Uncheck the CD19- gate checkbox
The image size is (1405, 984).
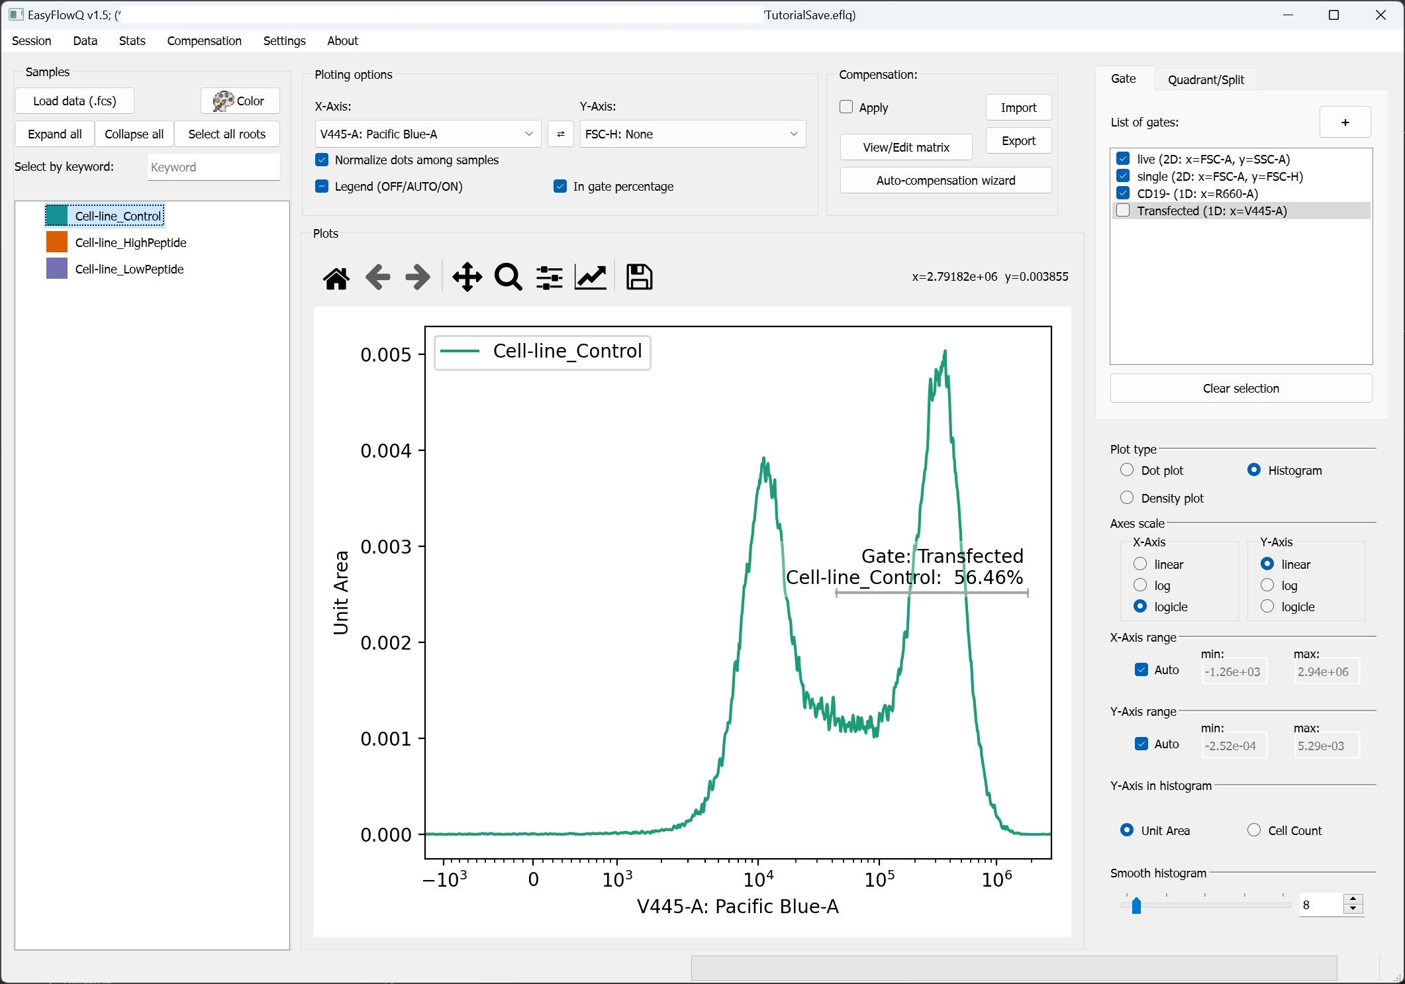point(1123,193)
